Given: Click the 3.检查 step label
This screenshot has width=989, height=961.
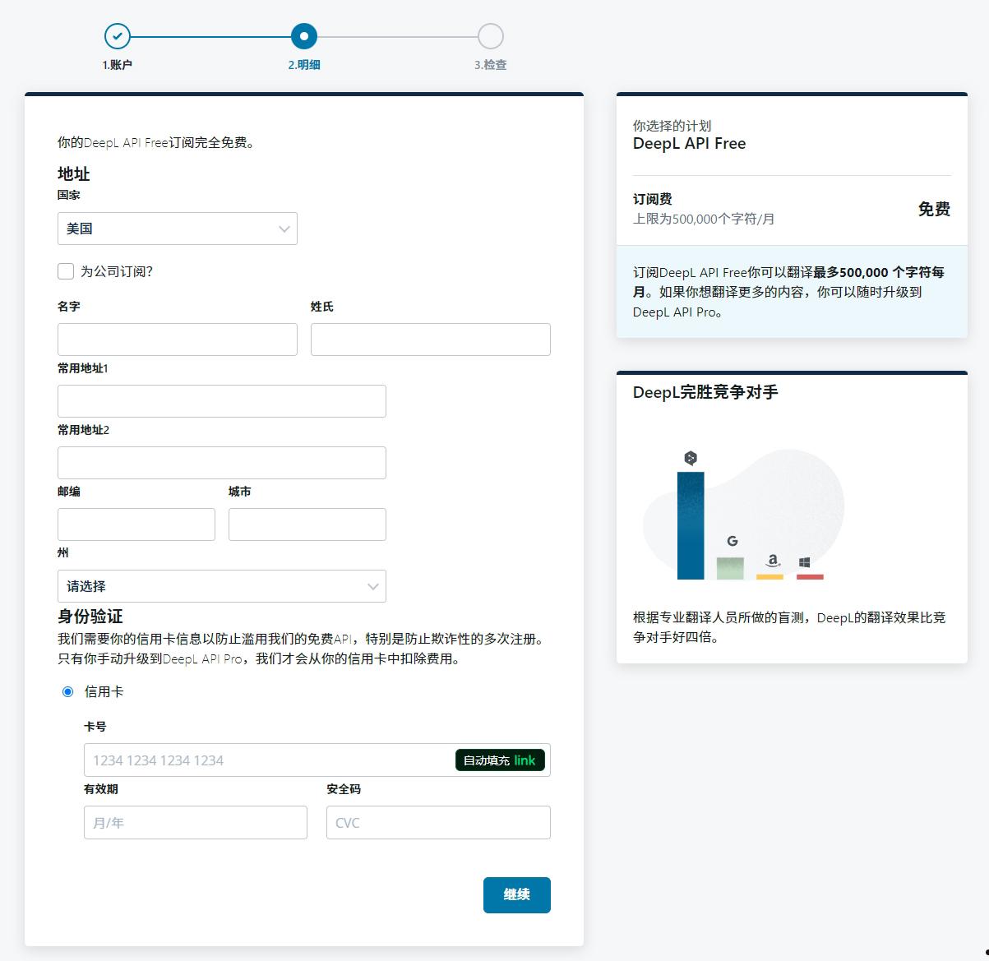Looking at the screenshot, I should [x=491, y=65].
